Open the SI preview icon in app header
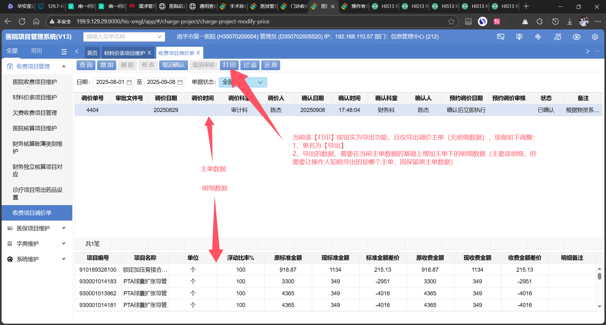The image size is (606, 325). pyautogui.click(x=501, y=37)
